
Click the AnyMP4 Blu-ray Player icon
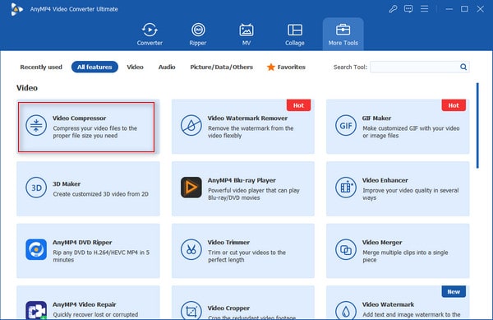(x=191, y=188)
